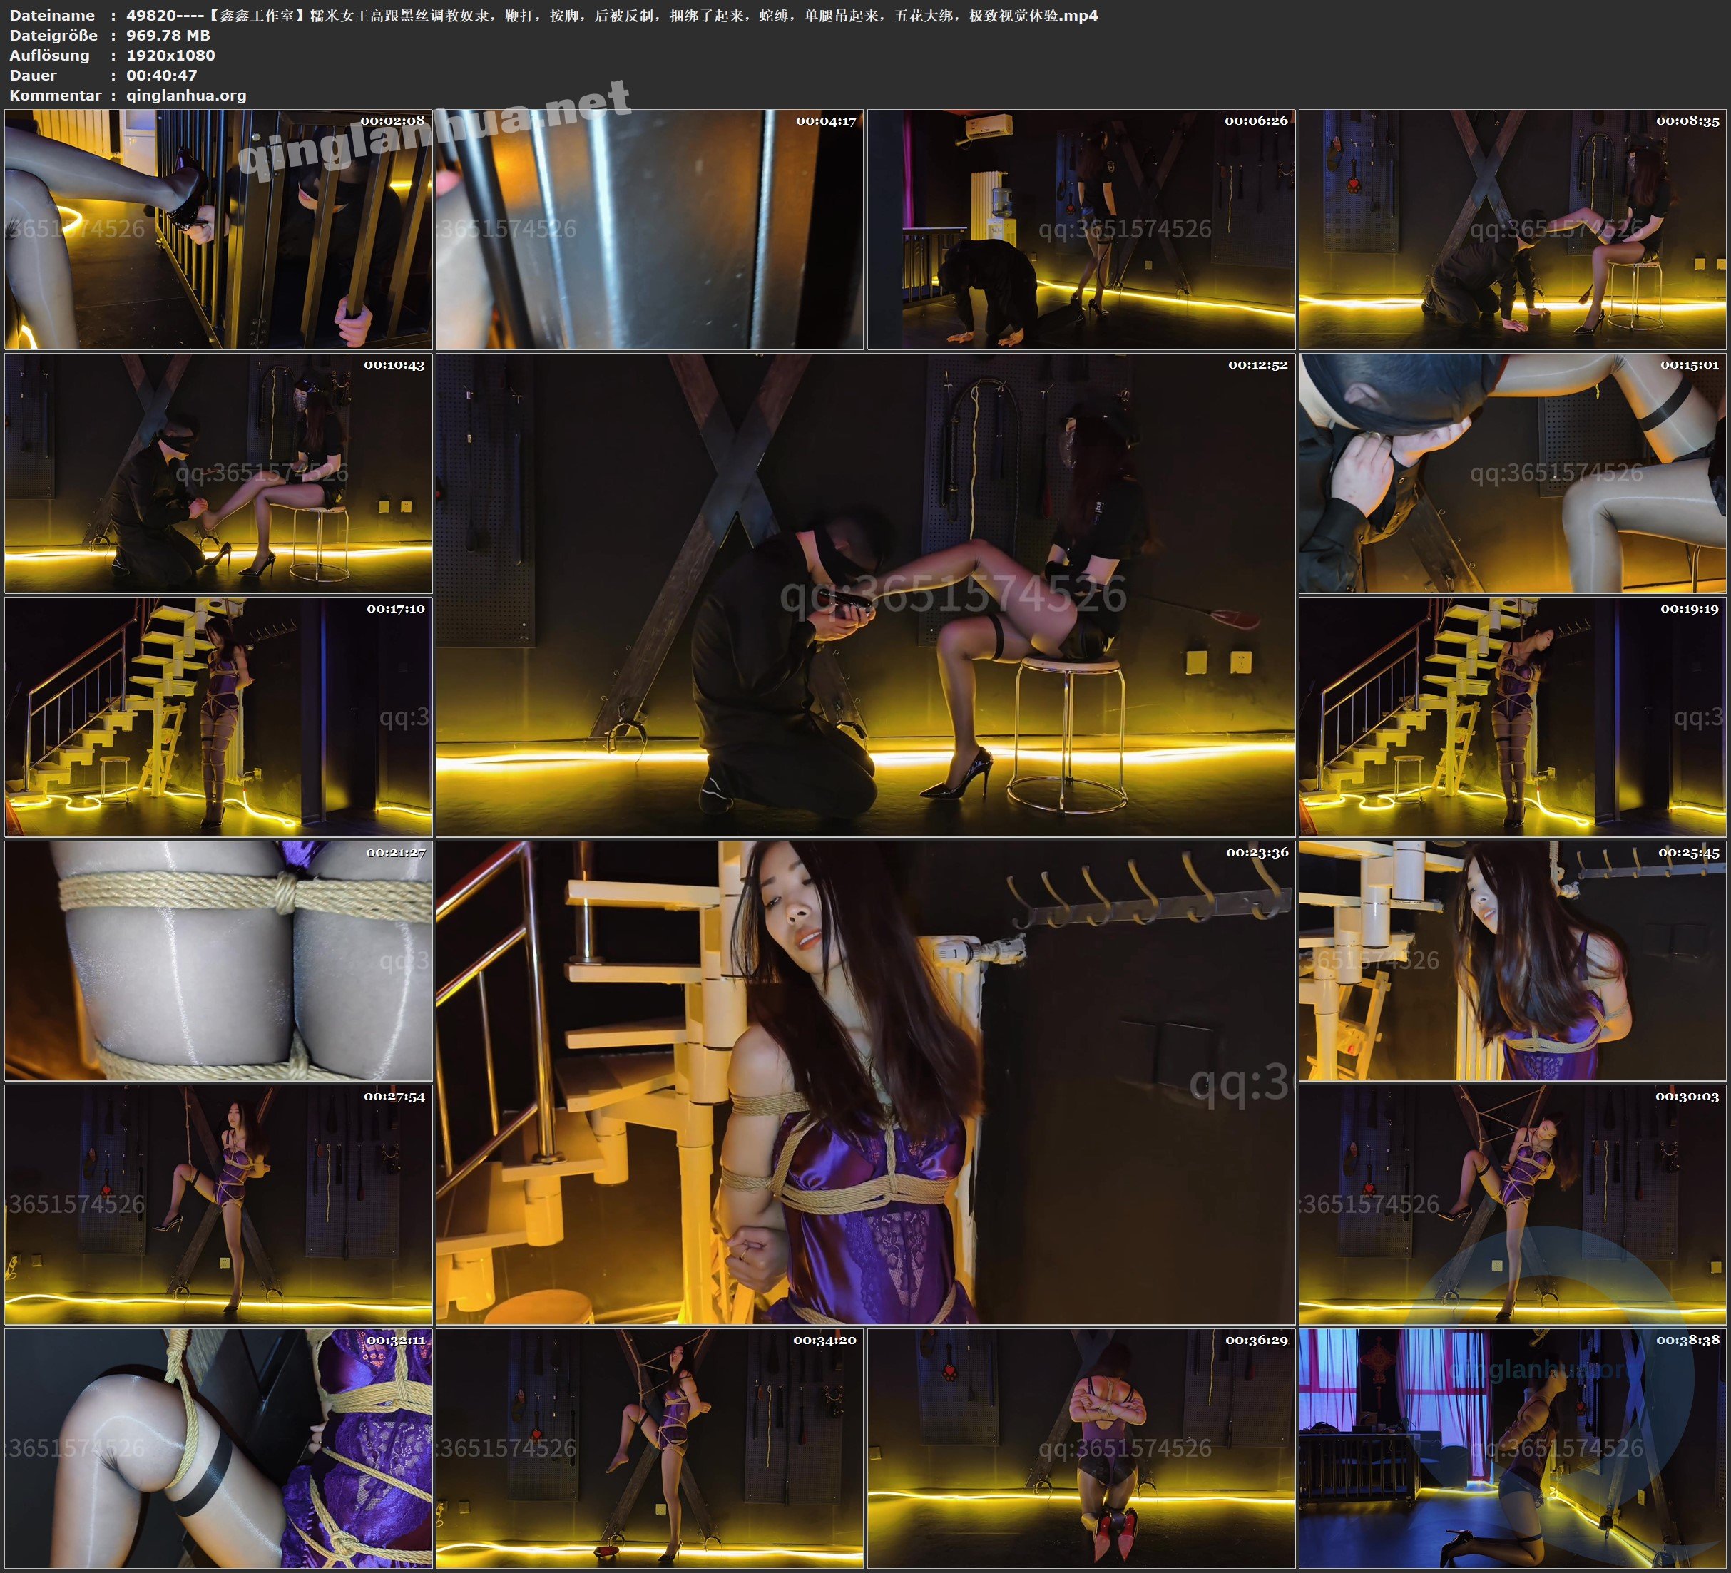Click the frame stamped 00:21:27
This screenshot has height=1573, width=1731.
point(218,960)
